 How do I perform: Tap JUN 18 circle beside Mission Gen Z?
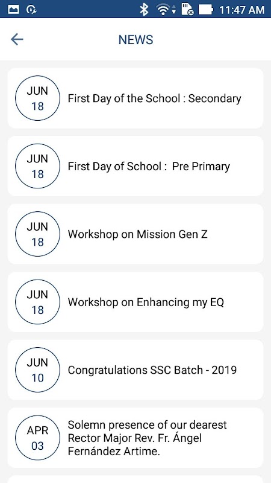[37, 234]
